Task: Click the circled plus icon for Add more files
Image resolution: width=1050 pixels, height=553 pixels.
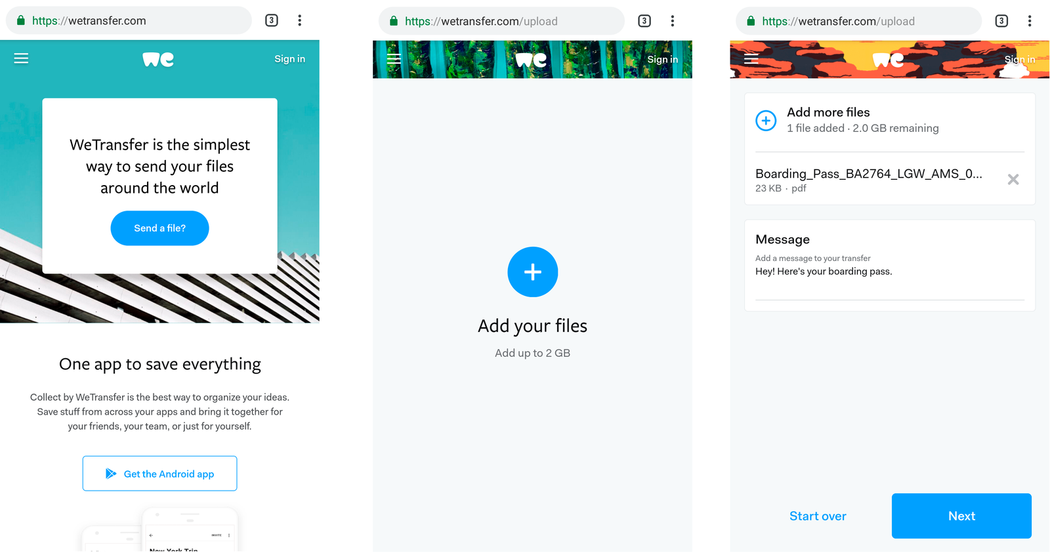Action: point(766,121)
